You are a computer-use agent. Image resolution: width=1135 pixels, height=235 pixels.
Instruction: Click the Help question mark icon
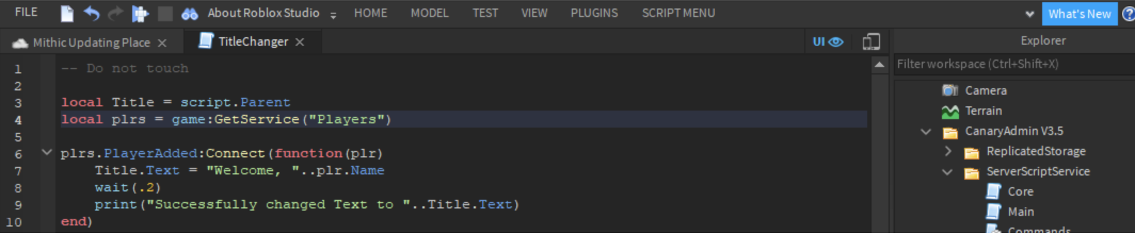(x=1129, y=14)
